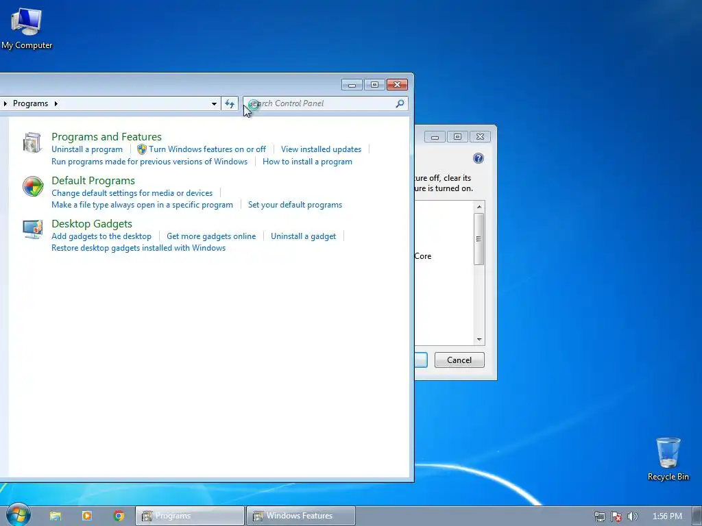This screenshot has width=702, height=526.
Task: Click the 1:56 PM taskbar clock
Action: click(x=667, y=516)
